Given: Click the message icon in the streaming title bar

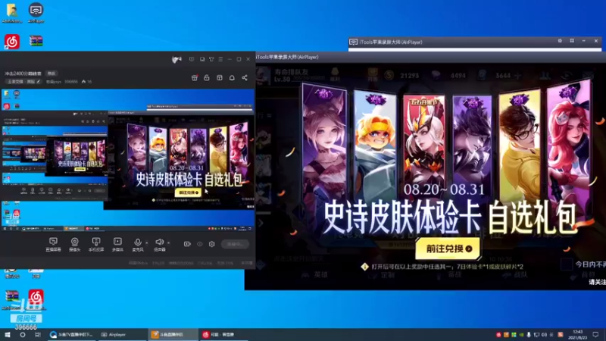Looking at the screenshot, I should [x=192, y=59].
